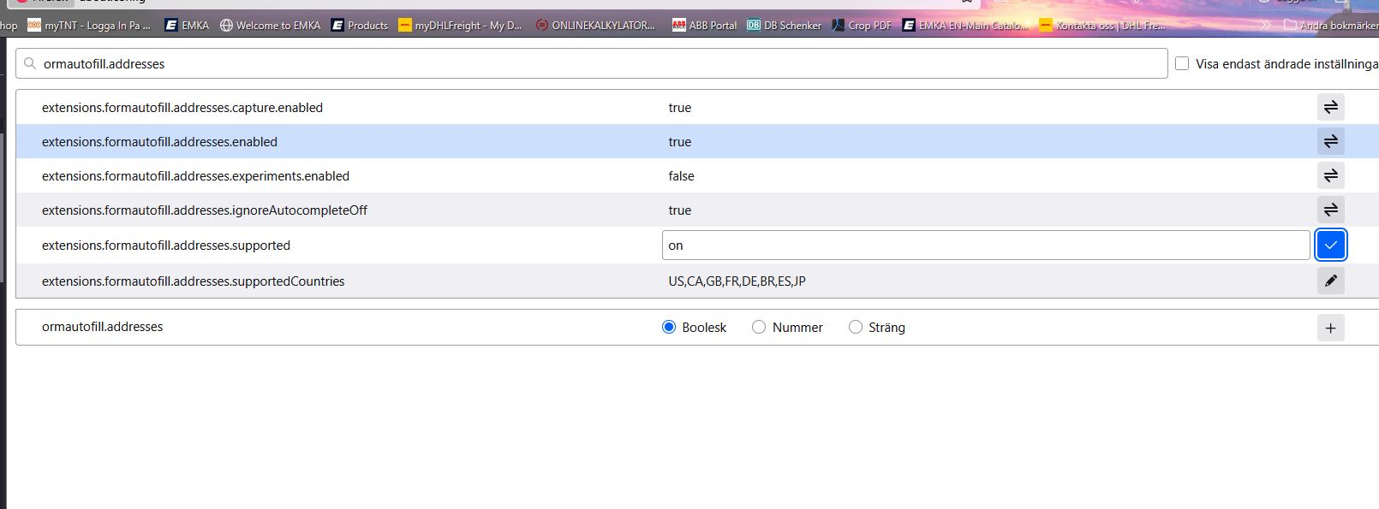The width and height of the screenshot is (1379, 509).
Task: Open the EMKA bookmark
Action: coord(187,26)
